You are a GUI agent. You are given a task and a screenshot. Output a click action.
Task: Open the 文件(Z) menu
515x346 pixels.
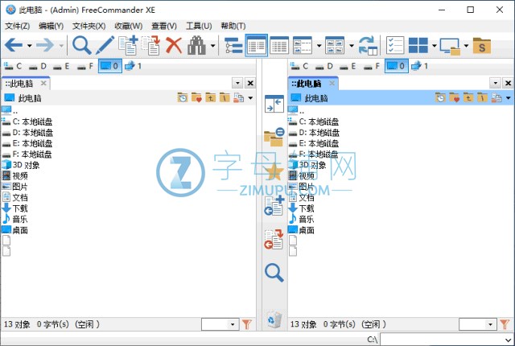18,26
